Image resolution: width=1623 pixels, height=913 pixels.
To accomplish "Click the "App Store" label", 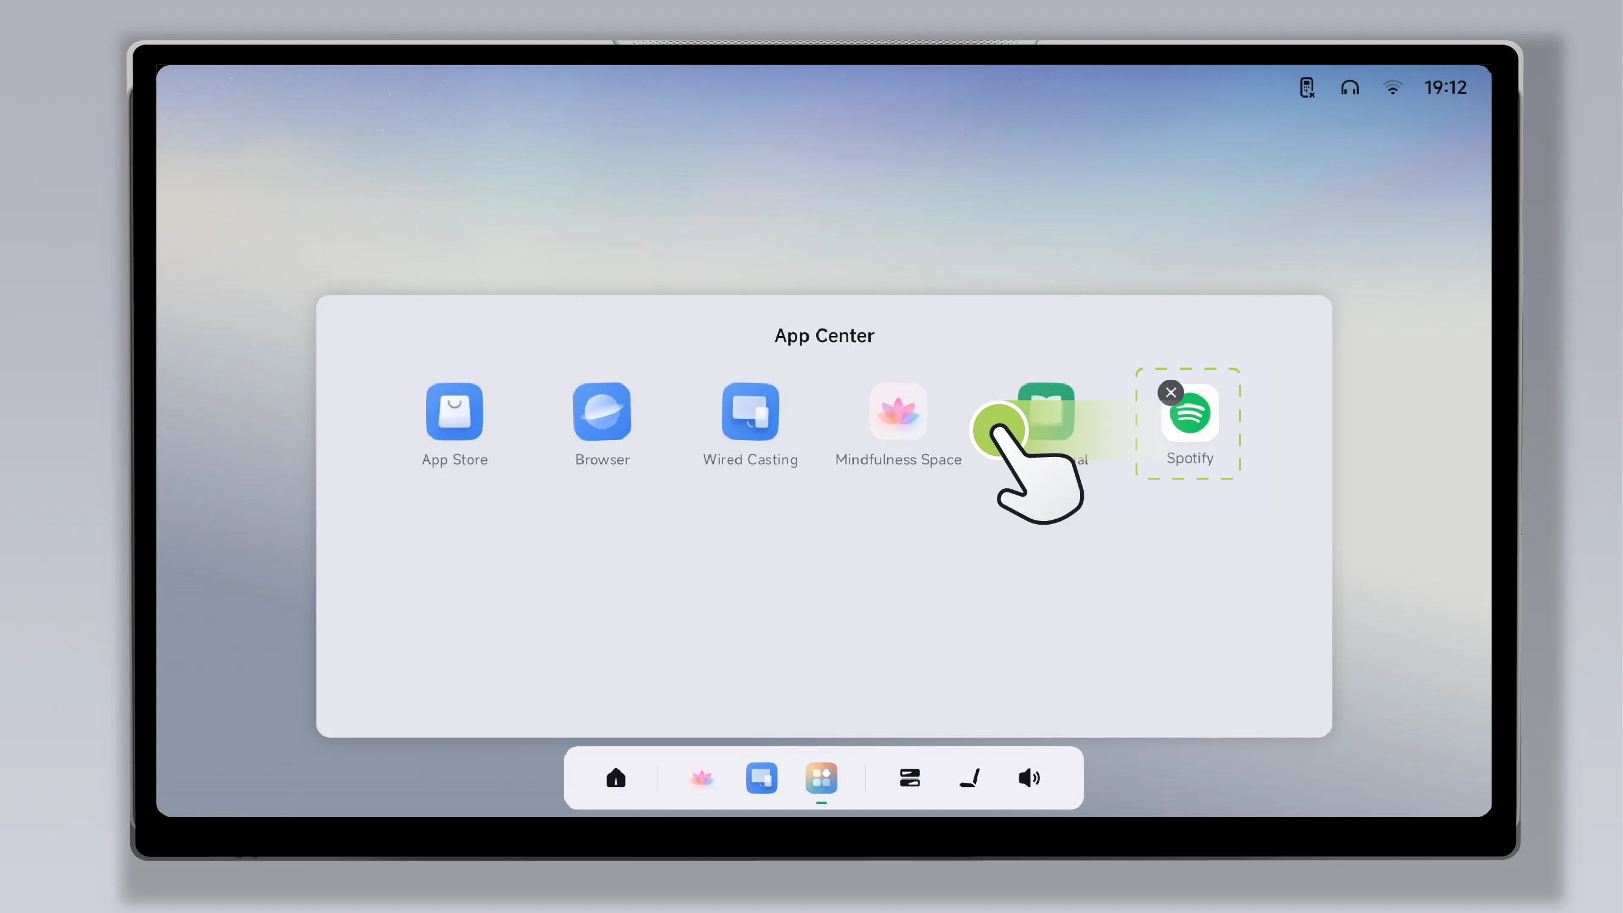I will [454, 460].
